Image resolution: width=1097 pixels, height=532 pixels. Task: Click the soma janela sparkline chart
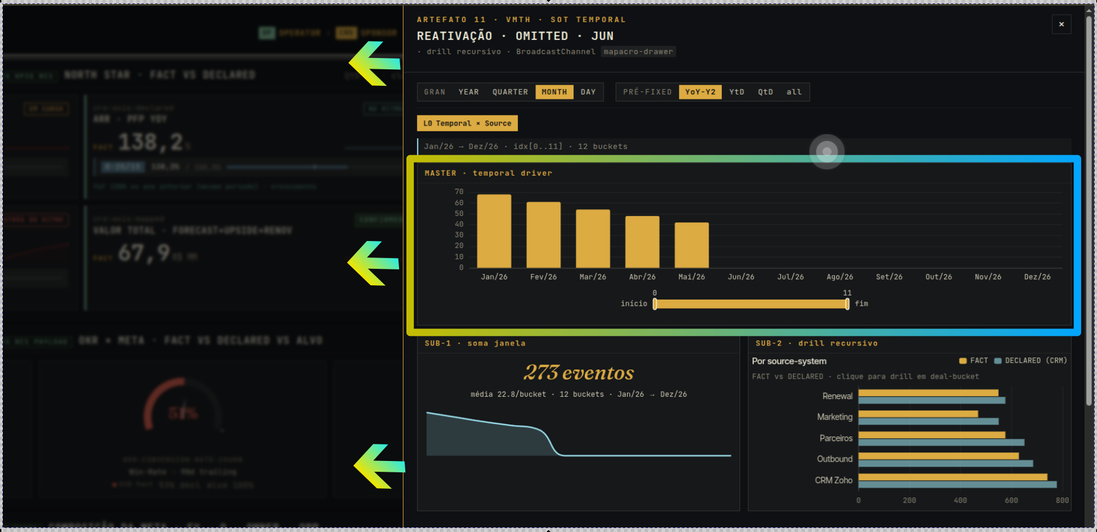[579, 434]
